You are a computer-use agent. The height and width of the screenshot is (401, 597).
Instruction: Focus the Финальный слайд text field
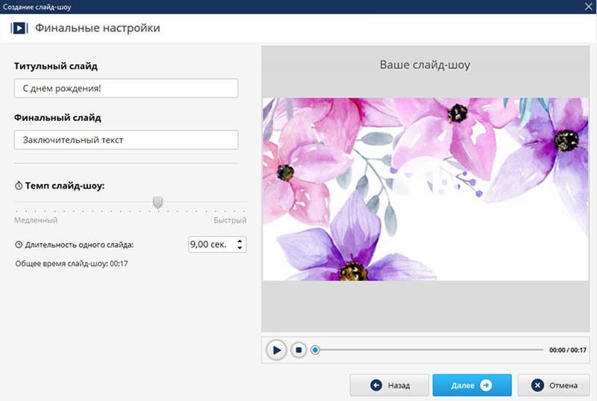[x=125, y=139]
